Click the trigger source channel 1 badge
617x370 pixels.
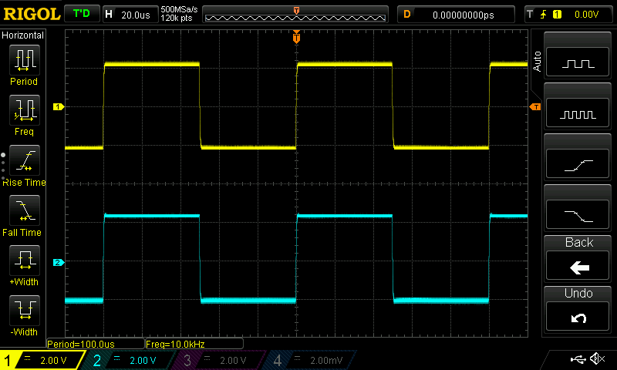tap(557, 15)
